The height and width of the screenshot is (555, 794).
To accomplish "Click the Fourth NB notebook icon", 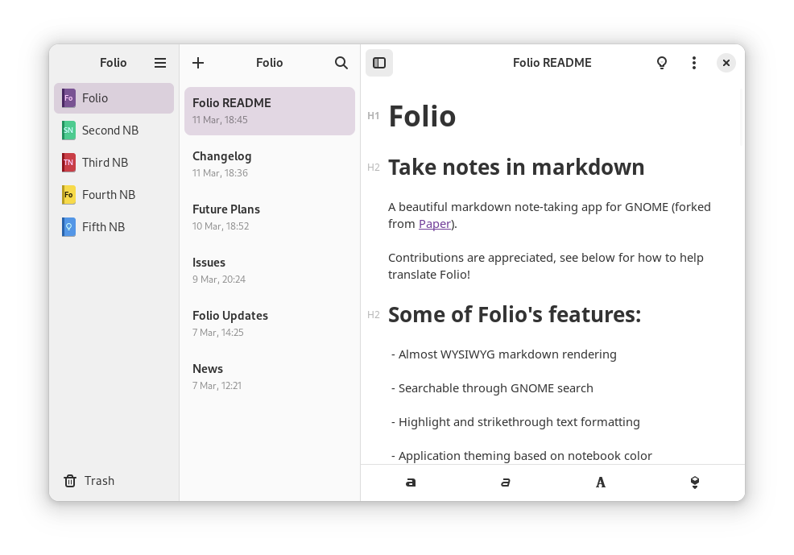I will [68, 195].
